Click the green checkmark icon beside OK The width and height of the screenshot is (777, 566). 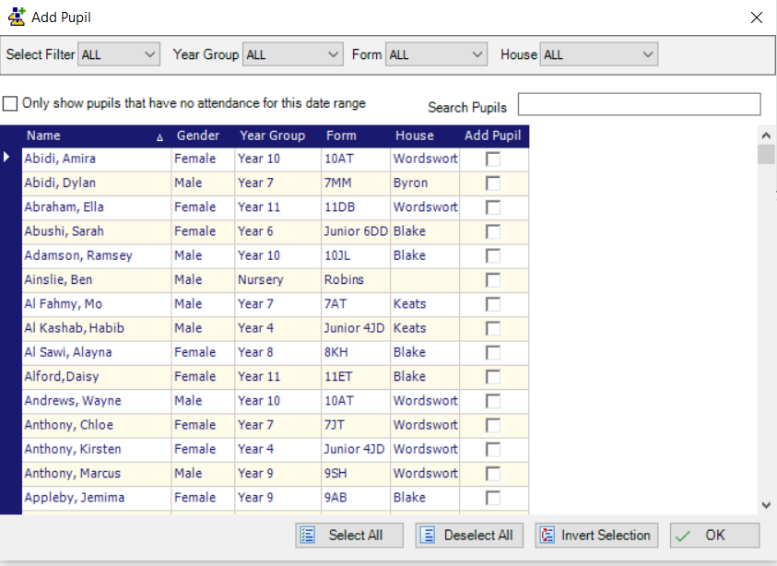[x=684, y=535]
